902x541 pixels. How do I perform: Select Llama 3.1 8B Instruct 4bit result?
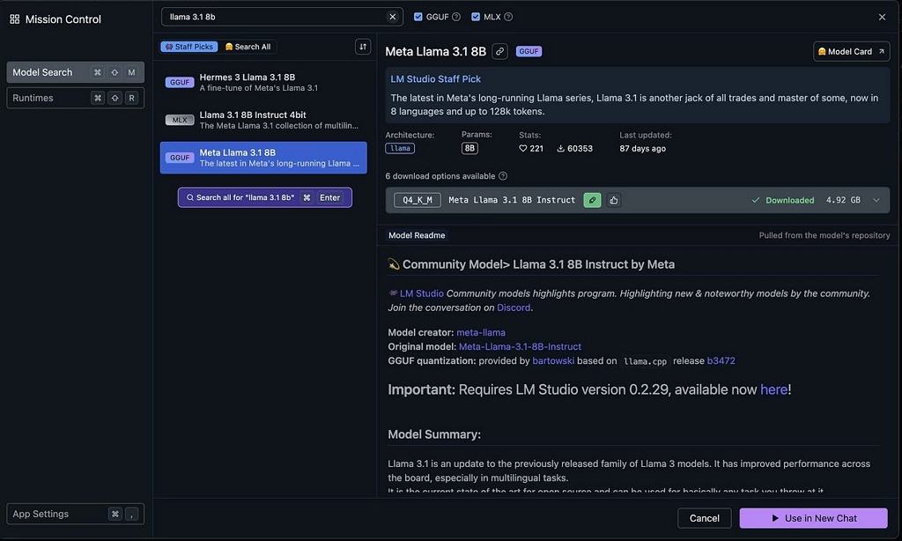(x=263, y=121)
